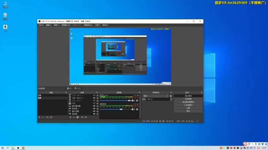Add a new source with the plus icon

70,117
